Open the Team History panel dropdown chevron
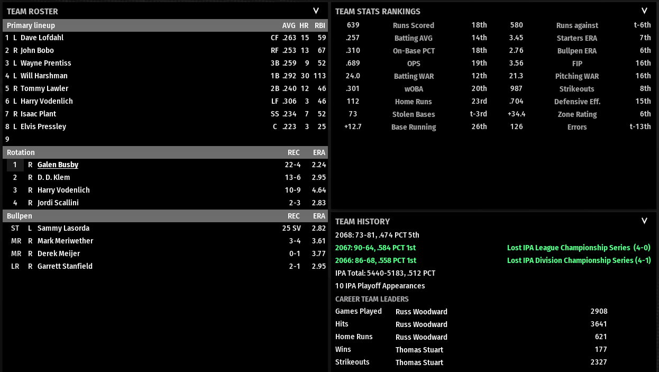The height and width of the screenshot is (372, 659). tap(644, 221)
